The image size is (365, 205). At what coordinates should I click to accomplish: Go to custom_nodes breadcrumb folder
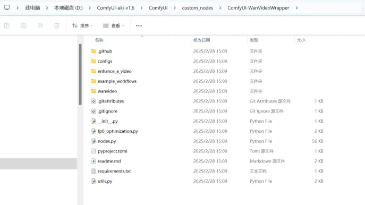click(x=198, y=7)
